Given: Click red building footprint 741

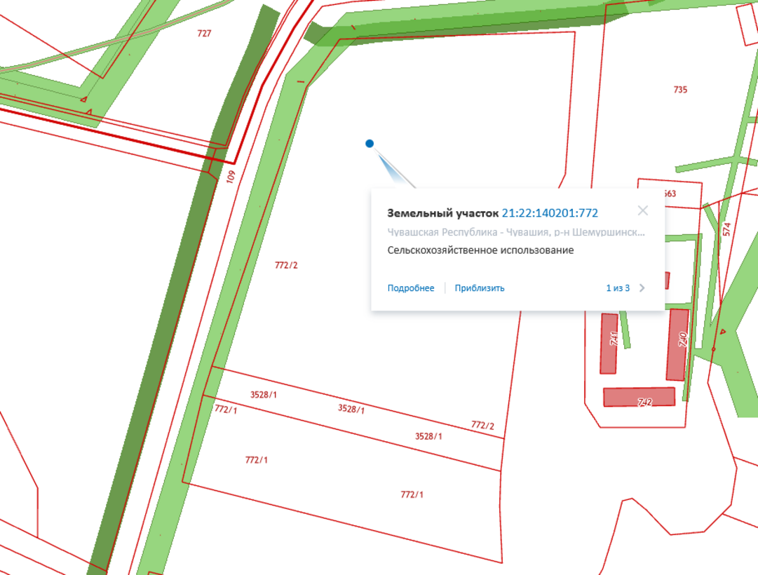Looking at the screenshot, I should tap(609, 344).
